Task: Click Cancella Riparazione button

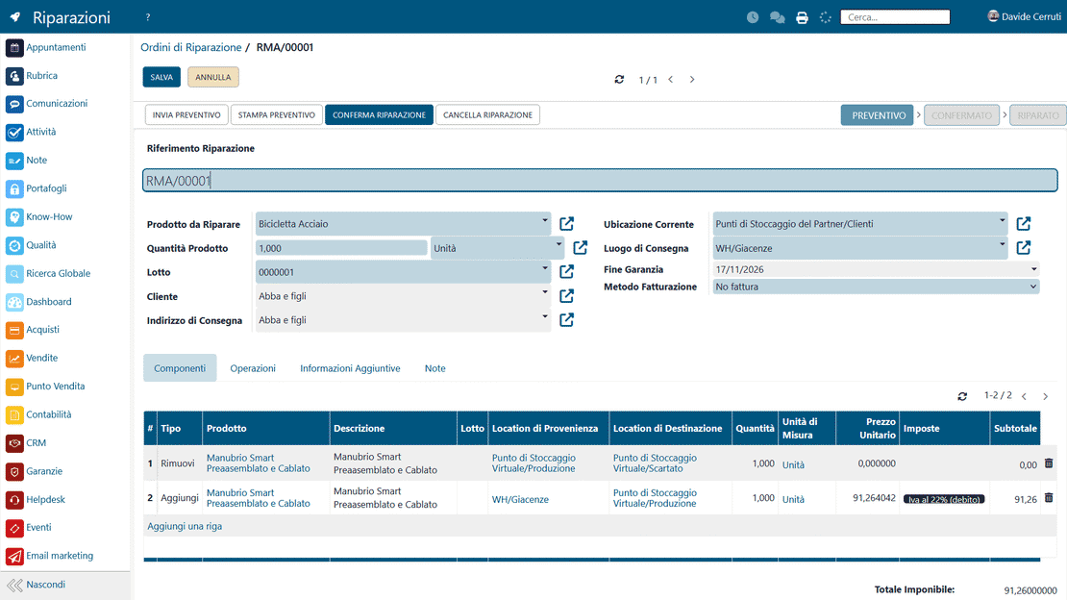Action: tap(488, 115)
